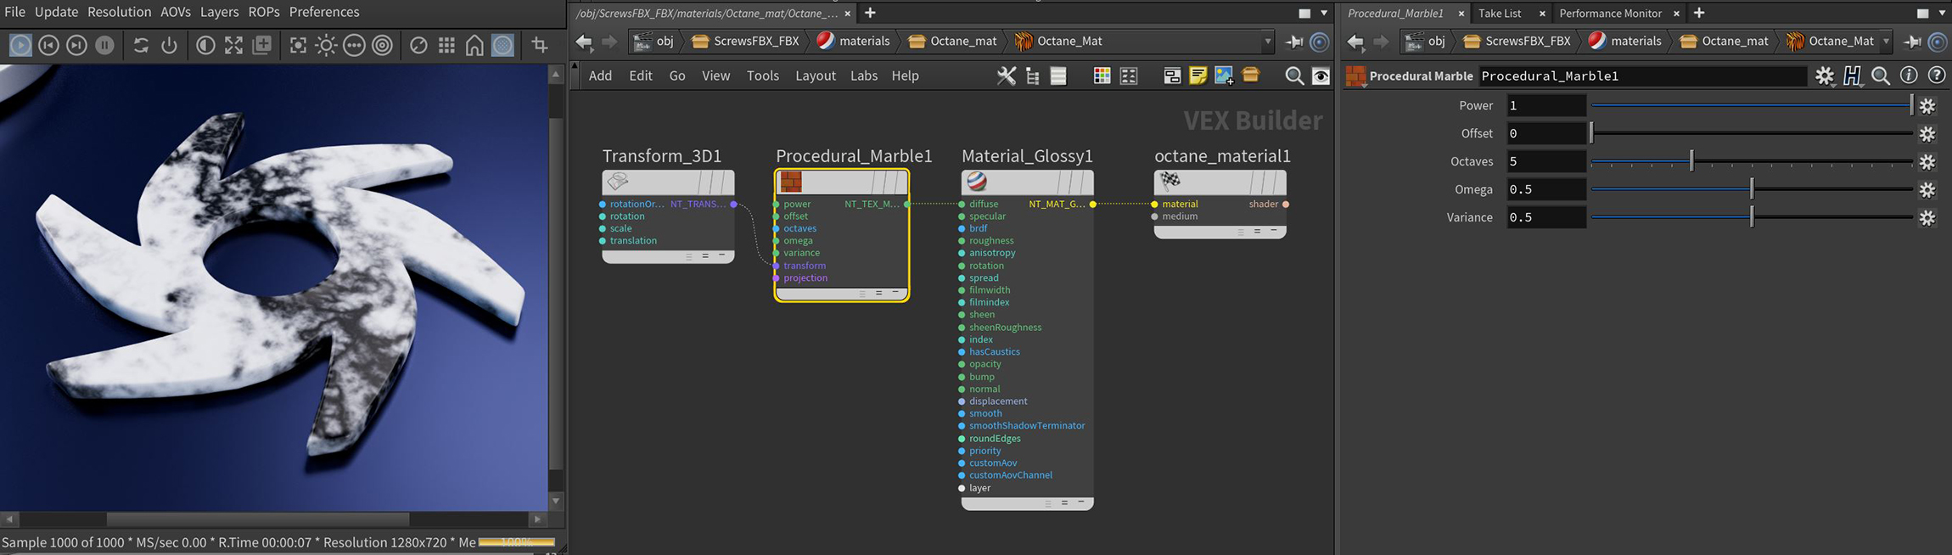This screenshot has height=555, width=1952.
Task: Click the Omega value input field
Action: (x=1545, y=189)
